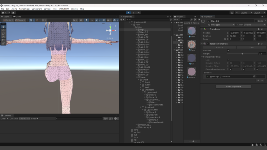Open the Layout dropdown
This screenshot has width=267, height=150.
260,13
